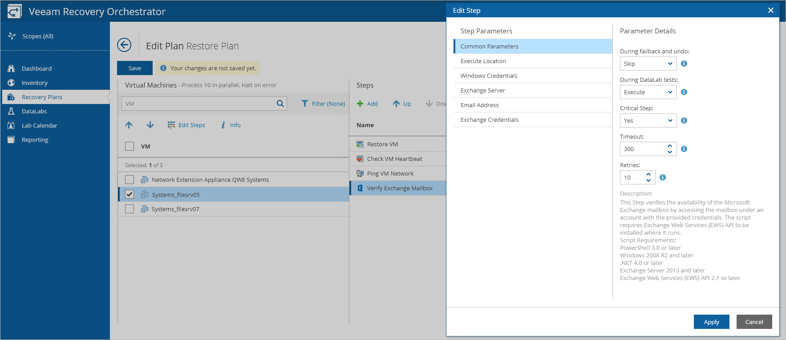Click the DataLabs flask icon
This screenshot has width=786, height=340.
(x=11, y=111)
